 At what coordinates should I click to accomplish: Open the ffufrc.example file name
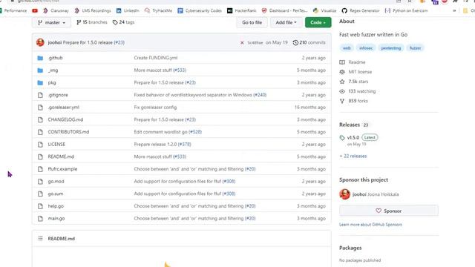point(62,169)
